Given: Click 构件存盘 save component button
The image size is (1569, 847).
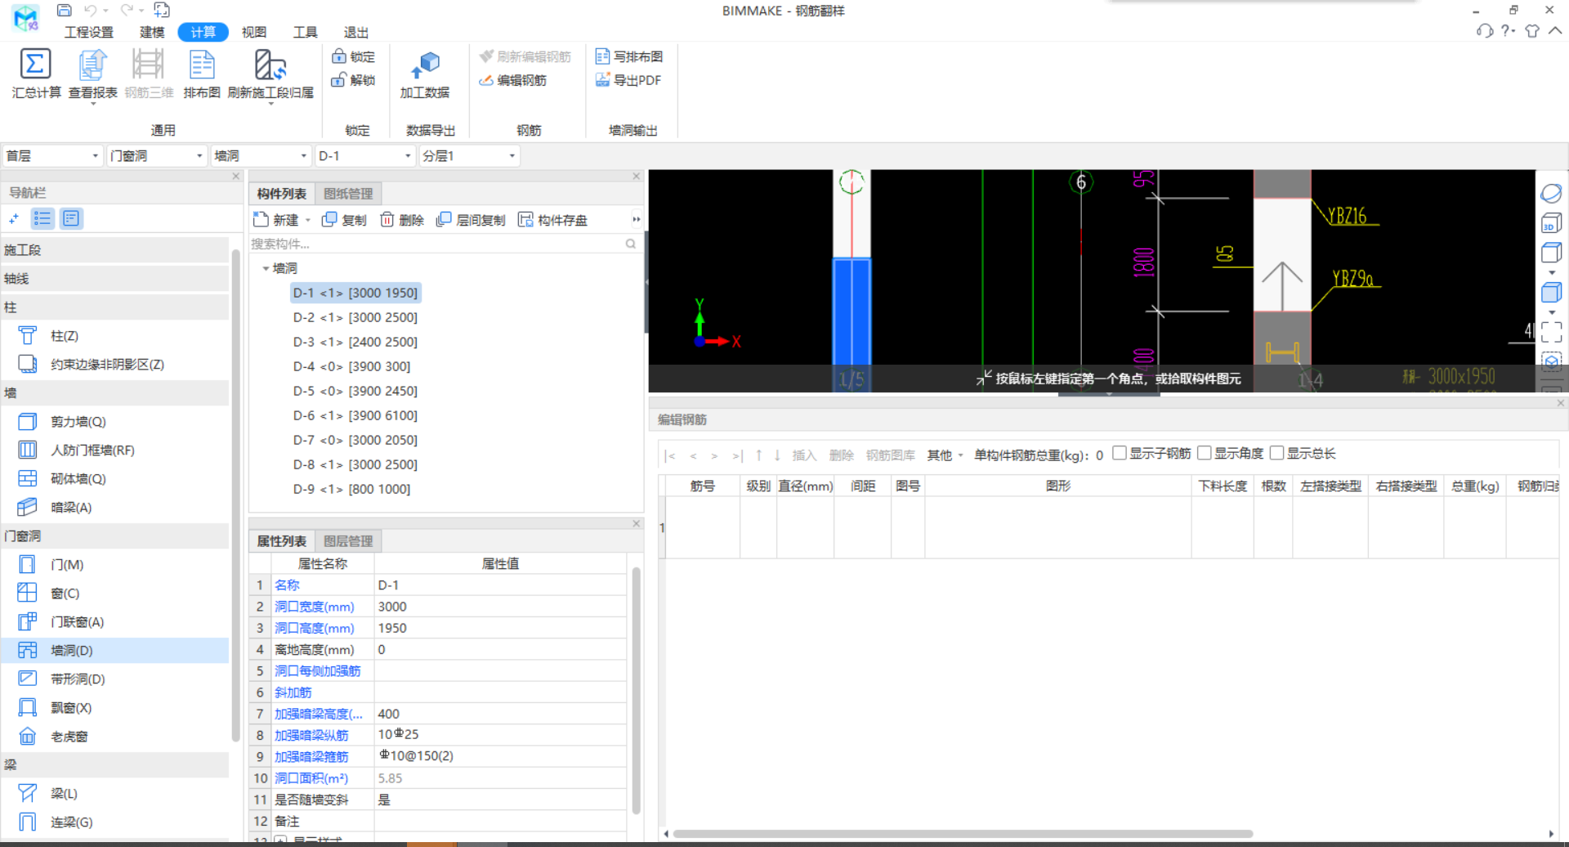Looking at the screenshot, I should click(x=552, y=220).
